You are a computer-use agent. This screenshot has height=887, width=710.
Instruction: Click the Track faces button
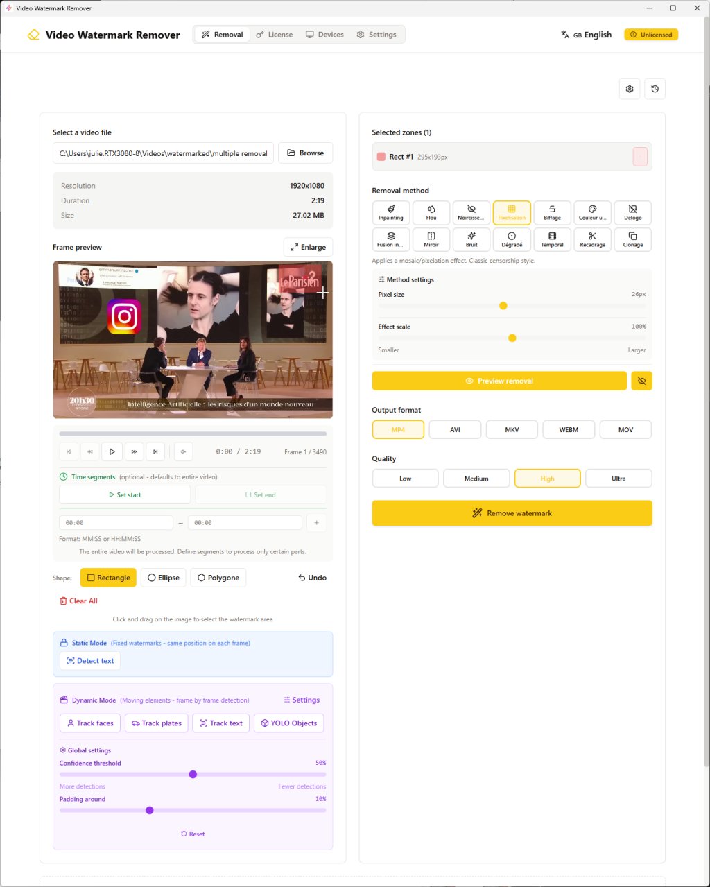(90, 723)
